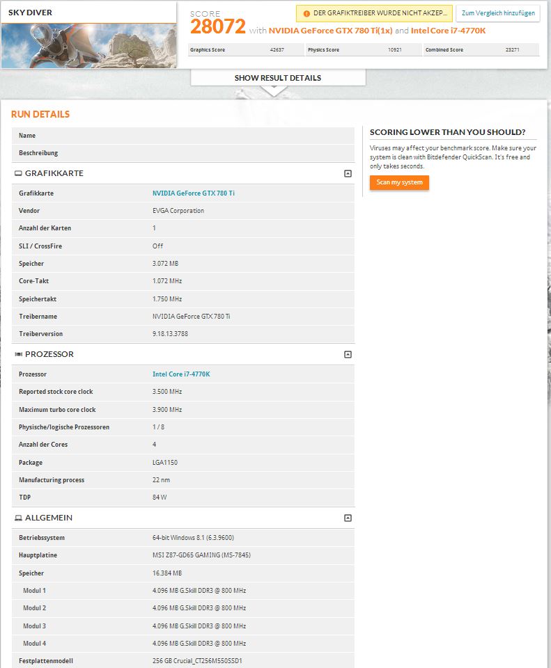
Task: Click the warning exclamation icon
Action: 306,14
